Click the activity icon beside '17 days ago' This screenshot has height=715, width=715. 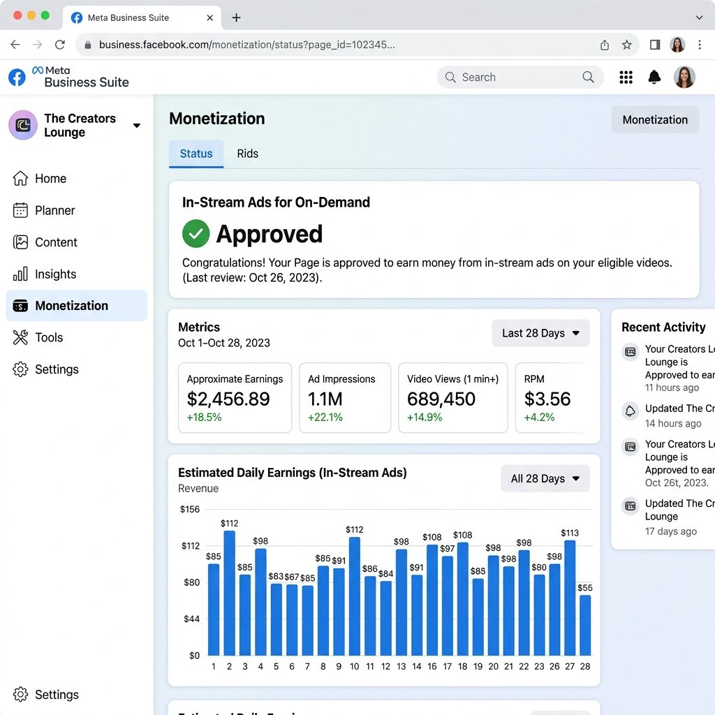click(630, 506)
